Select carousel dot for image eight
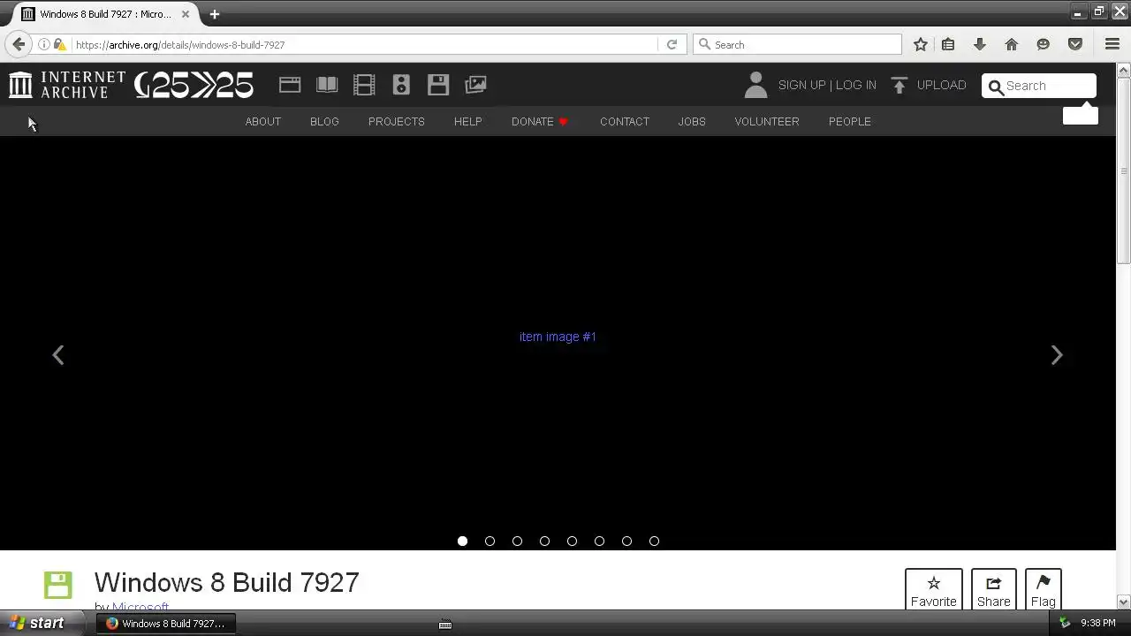The image size is (1131, 636). (x=654, y=541)
